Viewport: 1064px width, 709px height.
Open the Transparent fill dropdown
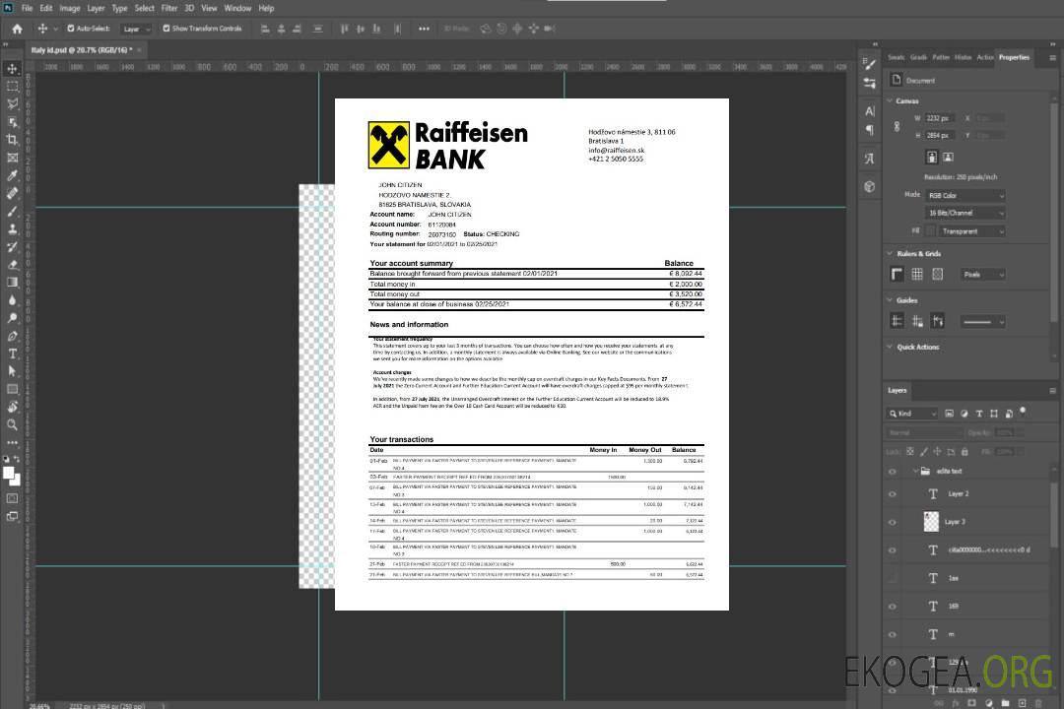(972, 231)
